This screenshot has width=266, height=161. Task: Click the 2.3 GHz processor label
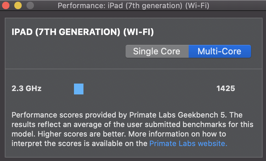[26, 89]
